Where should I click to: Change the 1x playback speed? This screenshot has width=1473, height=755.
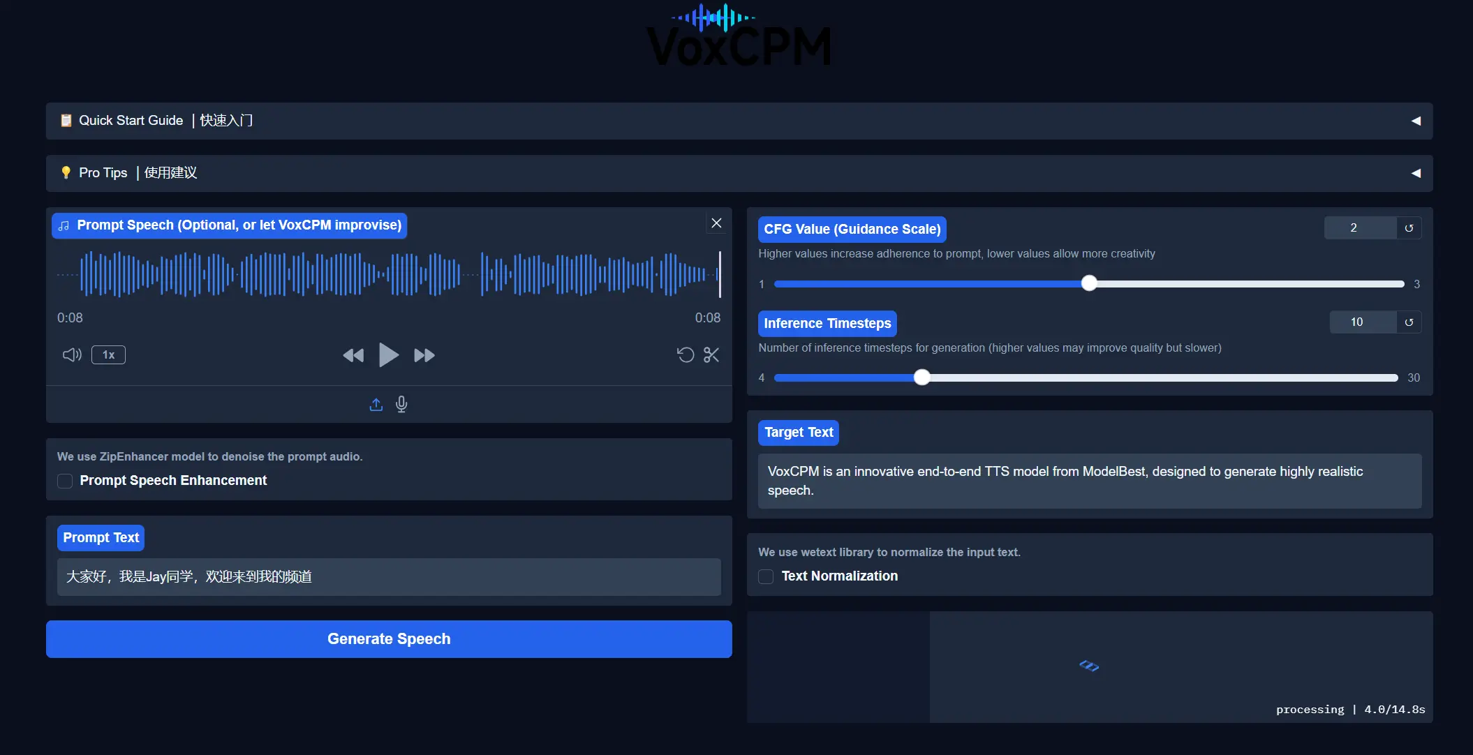point(108,354)
